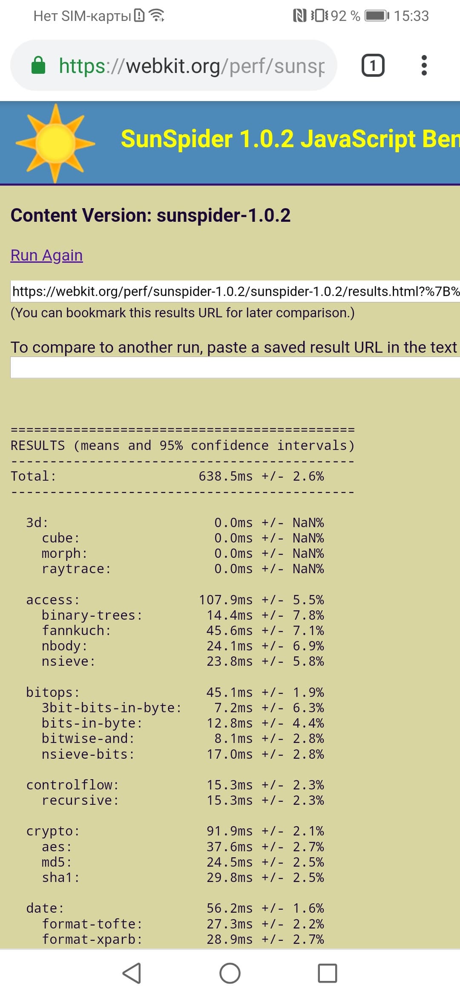
Task: Tap the SunSpider sun logo
Action: (x=55, y=143)
